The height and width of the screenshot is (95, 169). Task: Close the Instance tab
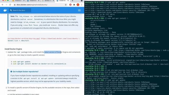point(24,1)
